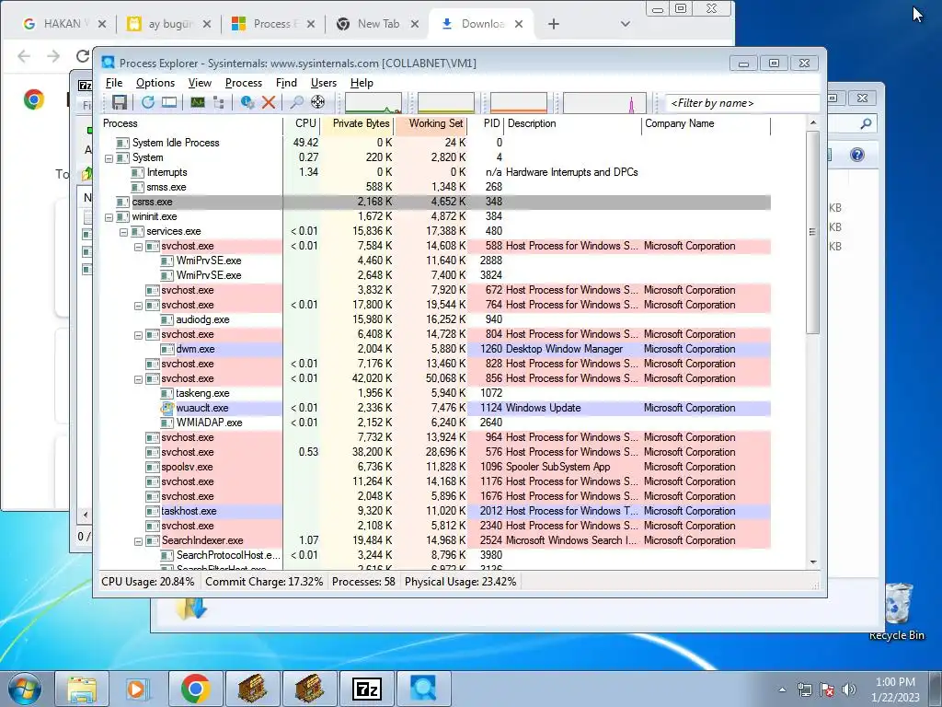The image size is (942, 707).
Task: Click the crosshair Find Window's Process icon
Action: point(317,103)
